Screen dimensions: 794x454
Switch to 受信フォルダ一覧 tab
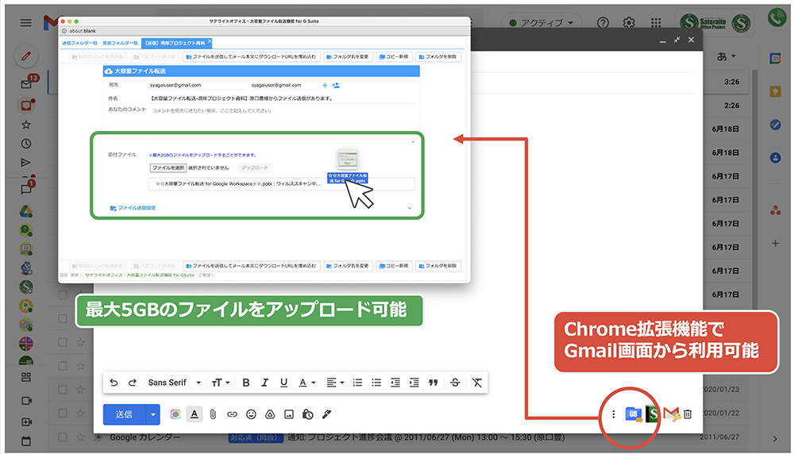click(x=120, y=43)
